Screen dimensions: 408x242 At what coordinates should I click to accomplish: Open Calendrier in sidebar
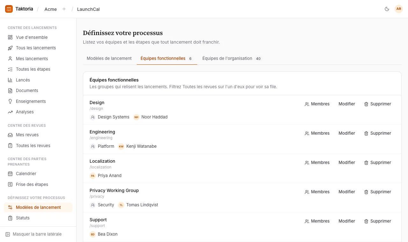[x=38, y=174]
